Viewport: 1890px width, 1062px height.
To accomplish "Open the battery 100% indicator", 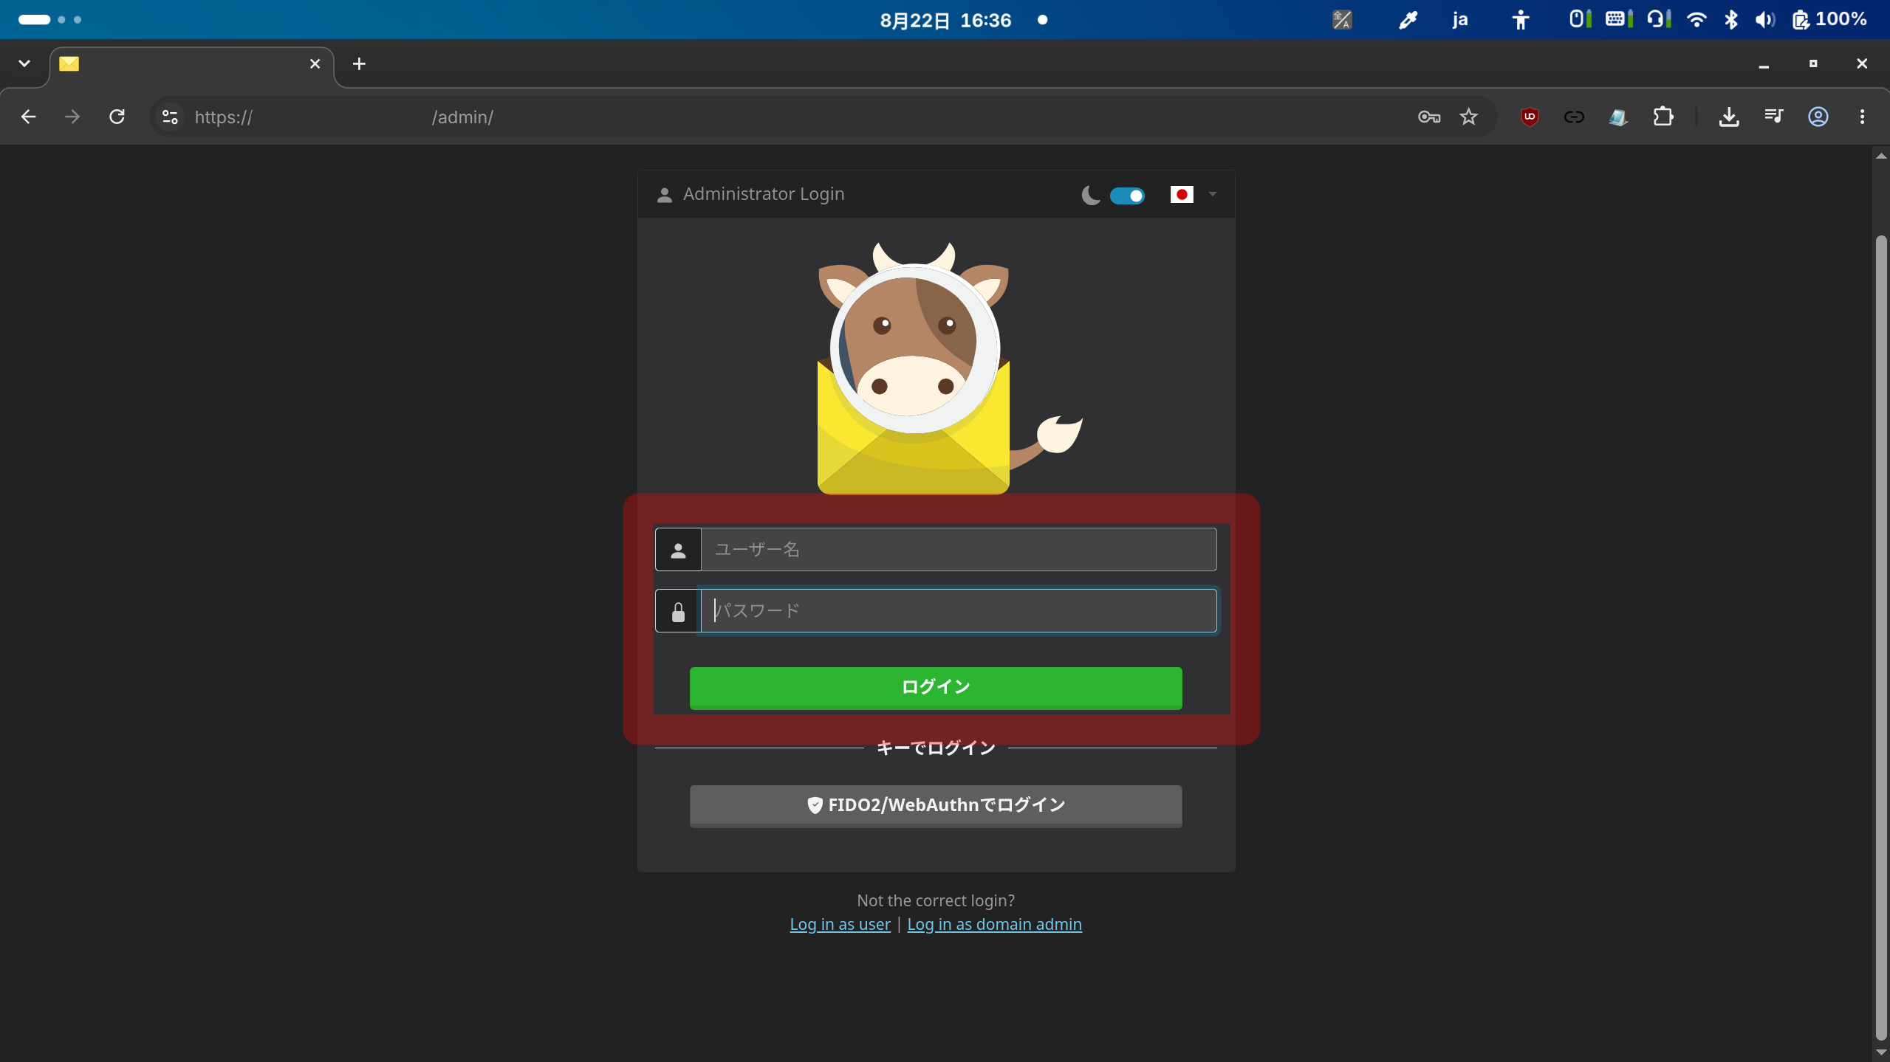I will pos(1829,20).
